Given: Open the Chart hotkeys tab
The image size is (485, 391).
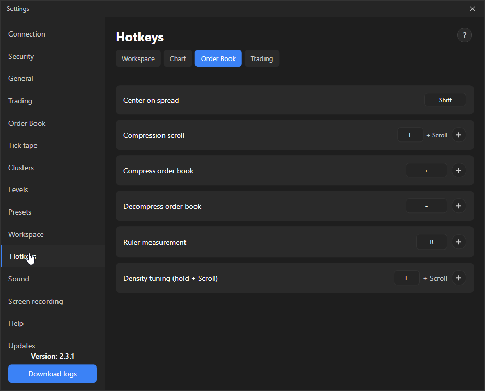Looking at the screenshot, I should tap(178, 58).
